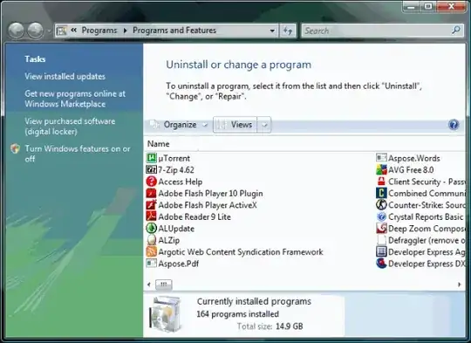Click the µTorrent program icon
The width and height of the screenshot is (471, 343).
152,158
